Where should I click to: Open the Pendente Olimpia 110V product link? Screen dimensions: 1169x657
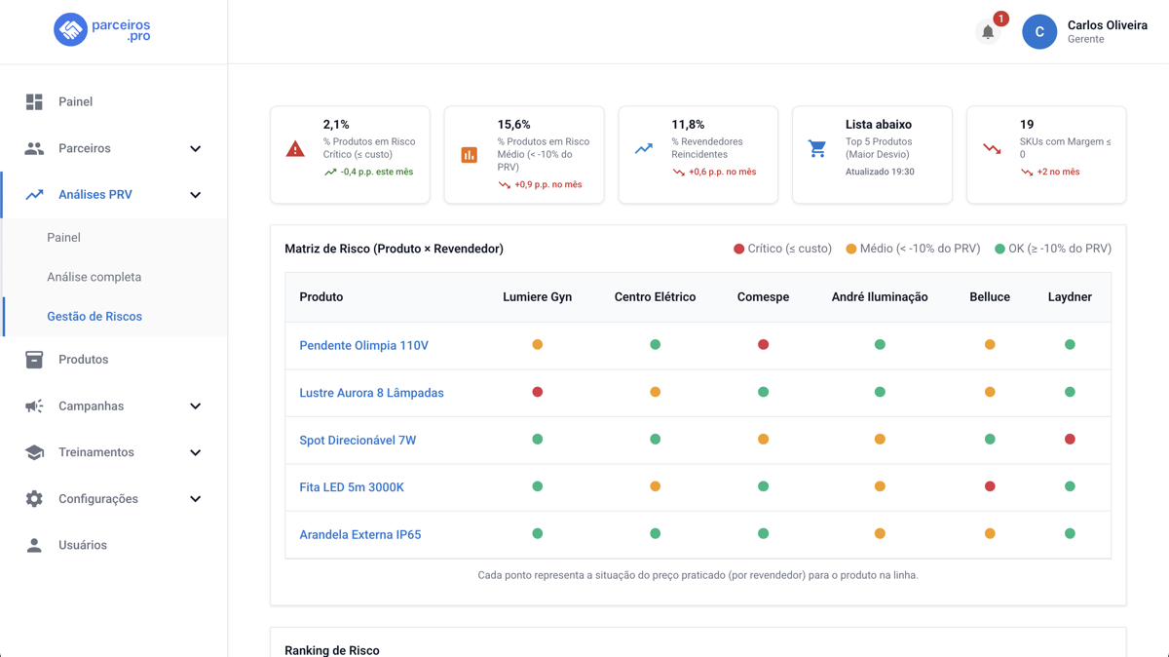click(x=363, y=345)
